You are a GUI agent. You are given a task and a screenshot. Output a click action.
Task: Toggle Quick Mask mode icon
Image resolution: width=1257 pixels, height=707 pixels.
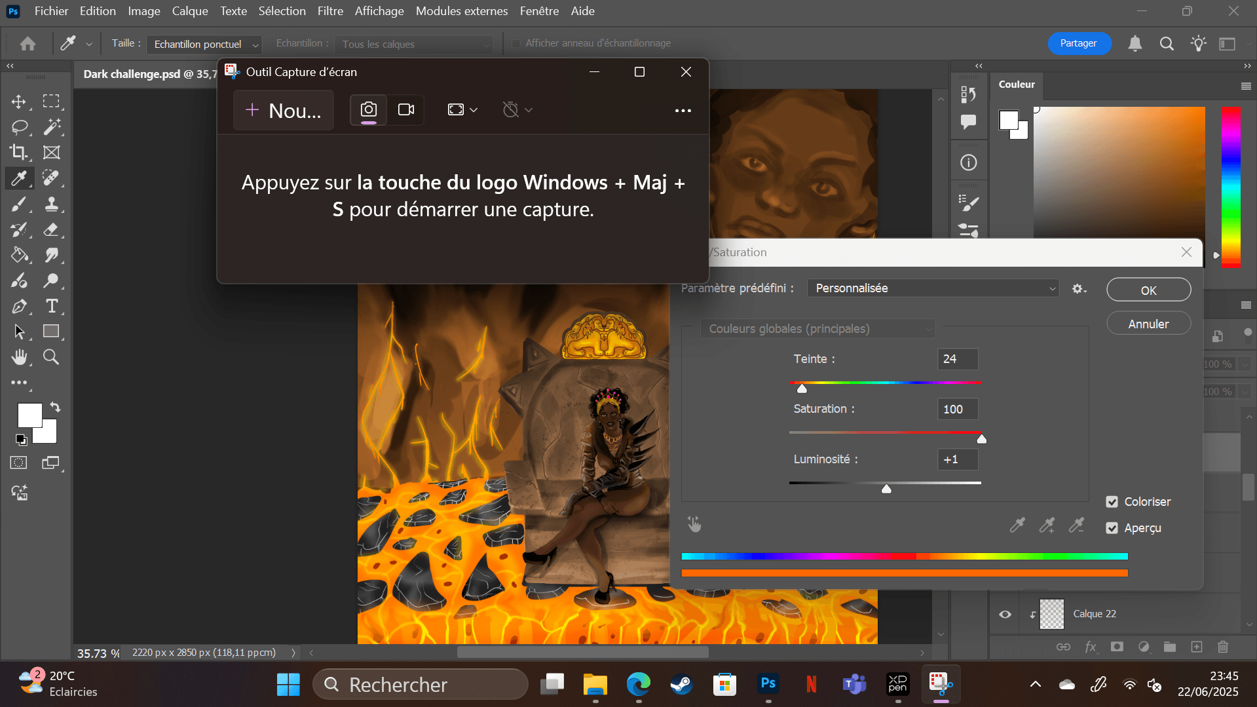pyautogui.click(x=19, y=463)
